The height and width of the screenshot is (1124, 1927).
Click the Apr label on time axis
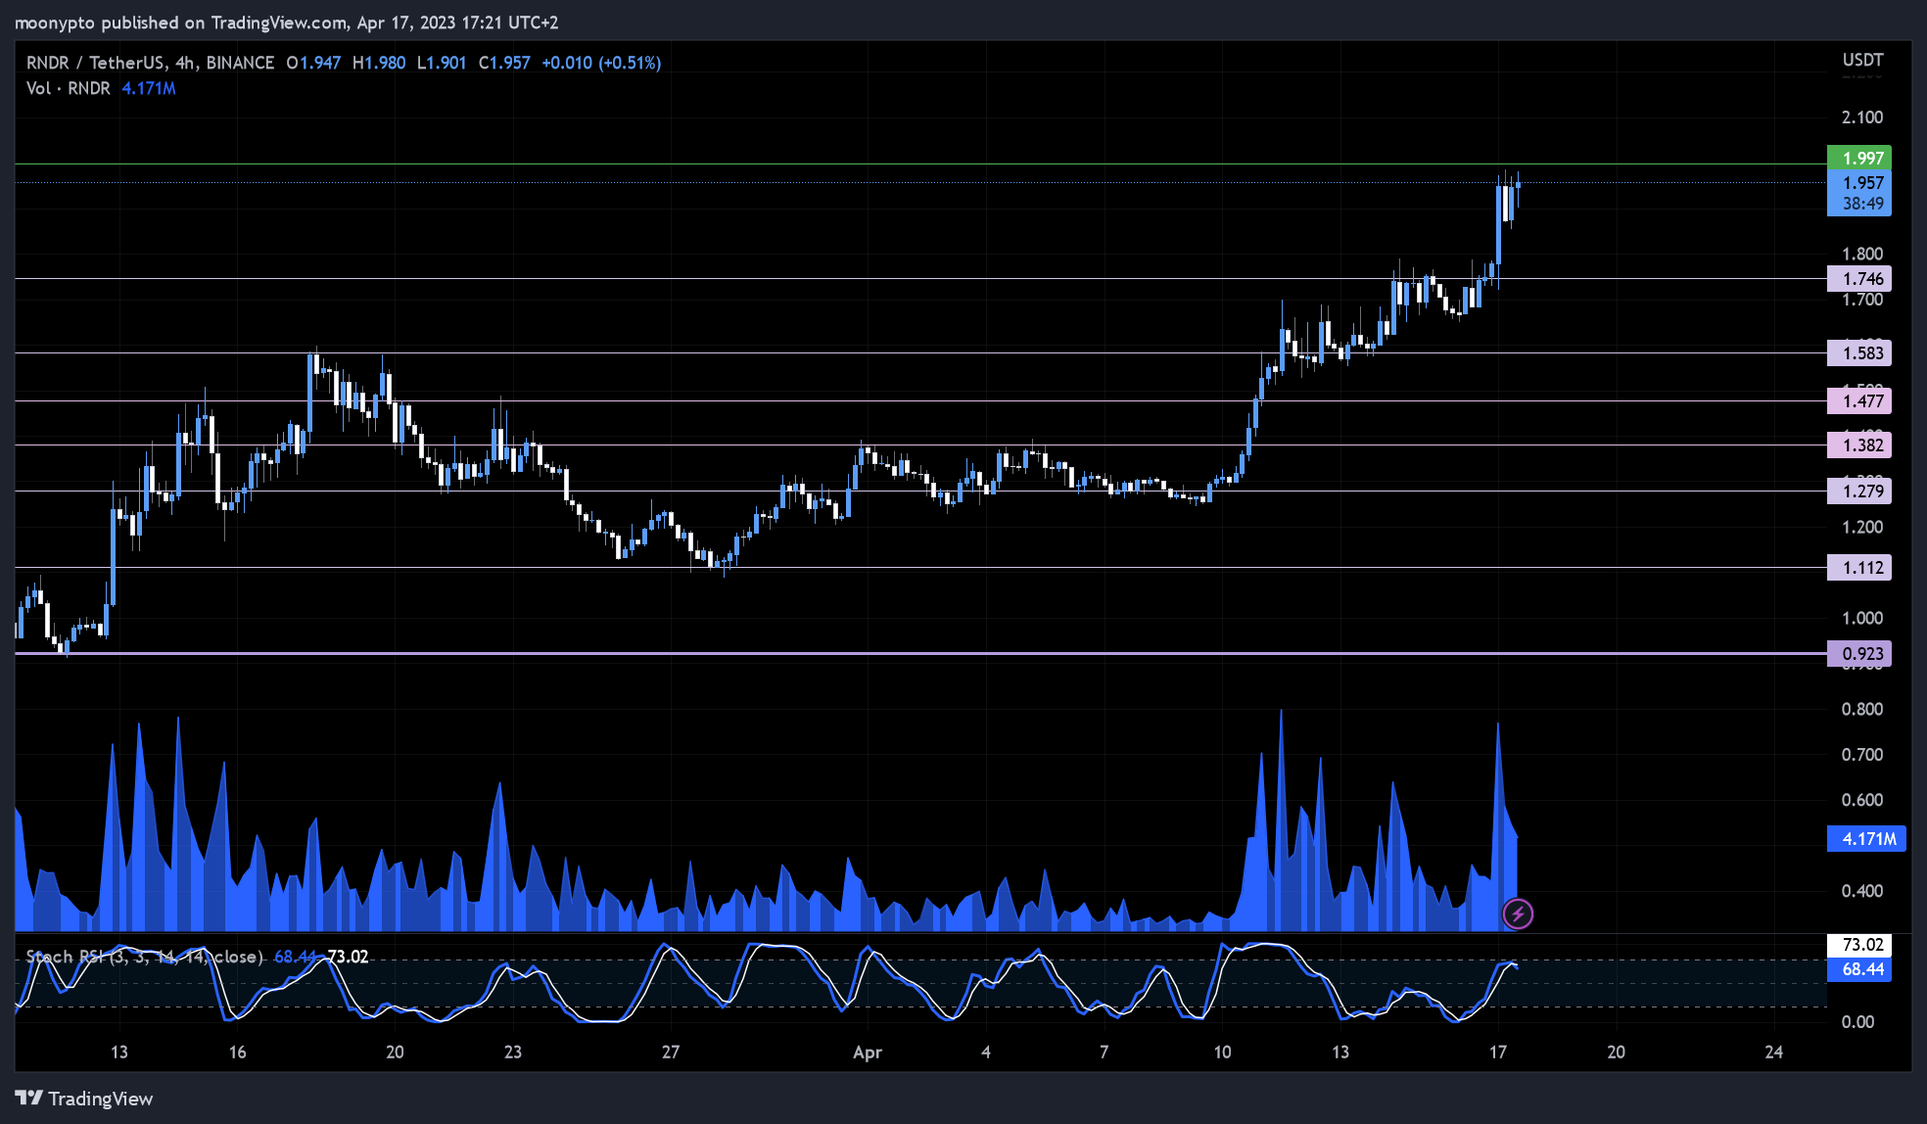pyautogui.click(x=868, y=1053)
